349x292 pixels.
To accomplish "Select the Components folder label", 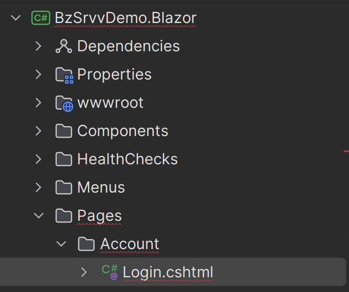I will click(122, 131).
